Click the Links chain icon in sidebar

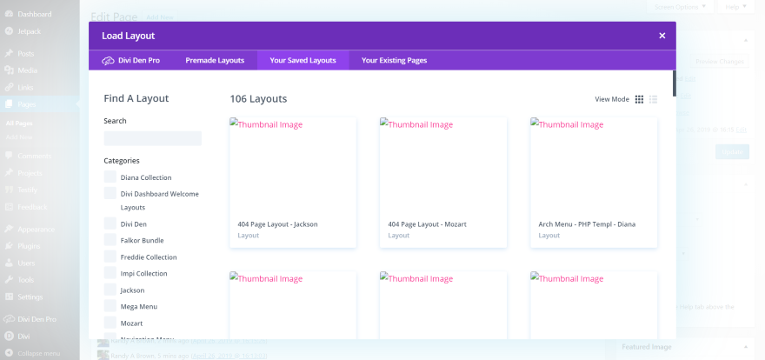[x=9, y=88]
